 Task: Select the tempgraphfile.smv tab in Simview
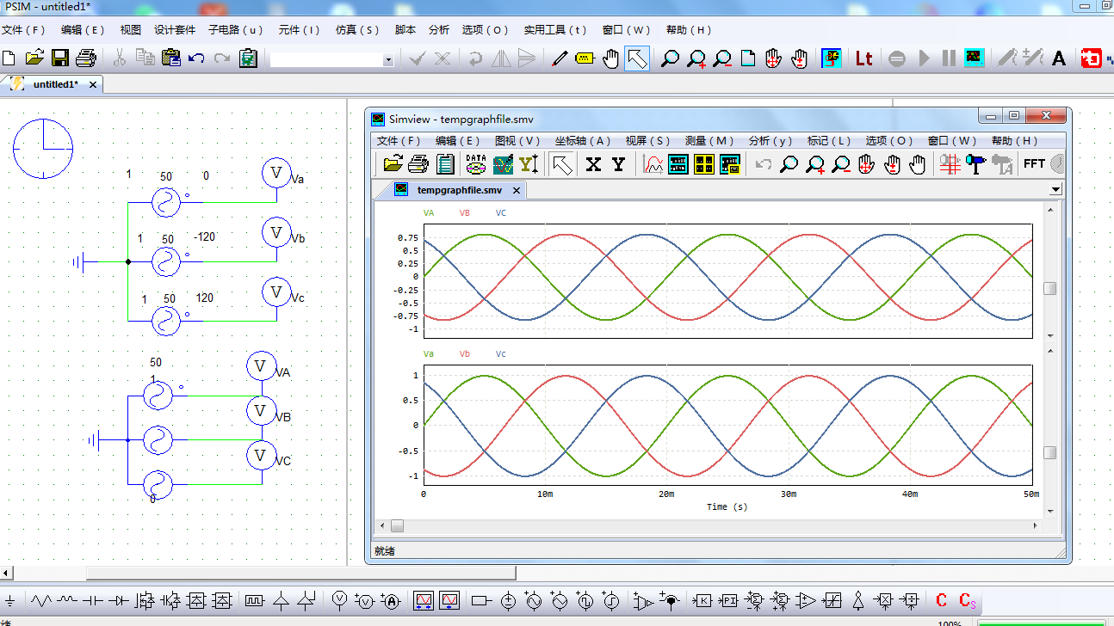(459, 190)
